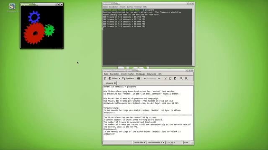Click the Rückgängig undo button
The image size is (268, 150).
tap(150, 78)
